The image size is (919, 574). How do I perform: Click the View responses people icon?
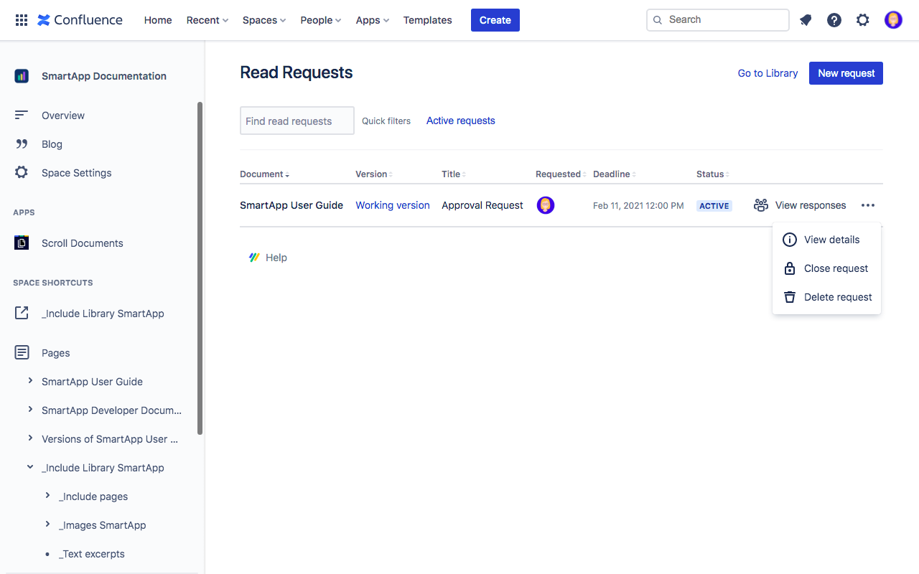tap(760, 205)
